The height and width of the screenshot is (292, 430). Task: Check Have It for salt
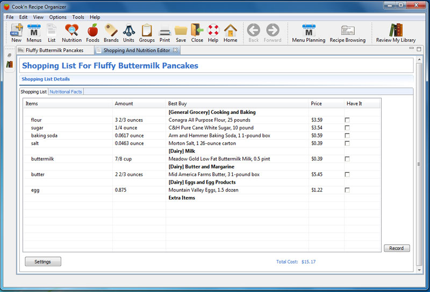(x=347, y=143)
